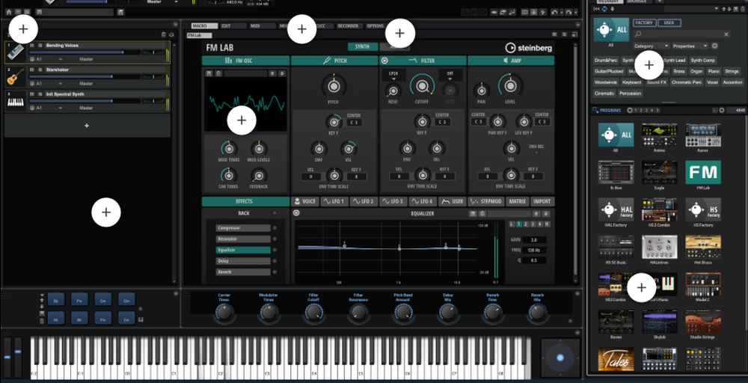Screen dimensions: 748x383
Task: Click the undo arrow in toolbar
Action: [x=554, y=12]
